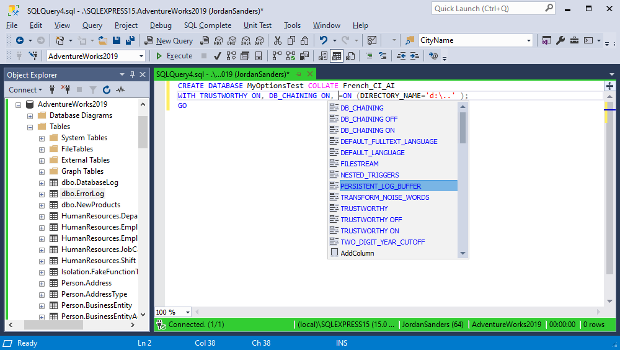The image size is (620, 350).
Task: Expand the Database Diagrams folder
Action: tap(30, 116)
